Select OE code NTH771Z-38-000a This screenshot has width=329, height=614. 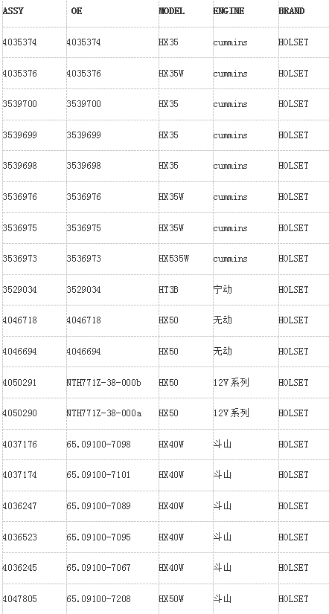(x=103, y=413)
